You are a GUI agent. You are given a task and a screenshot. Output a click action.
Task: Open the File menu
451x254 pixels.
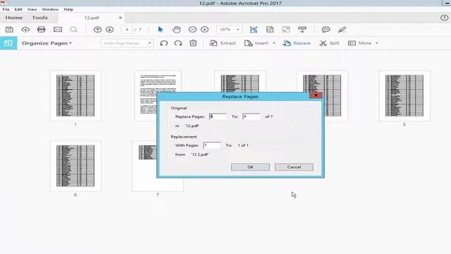tap(6, 9)
